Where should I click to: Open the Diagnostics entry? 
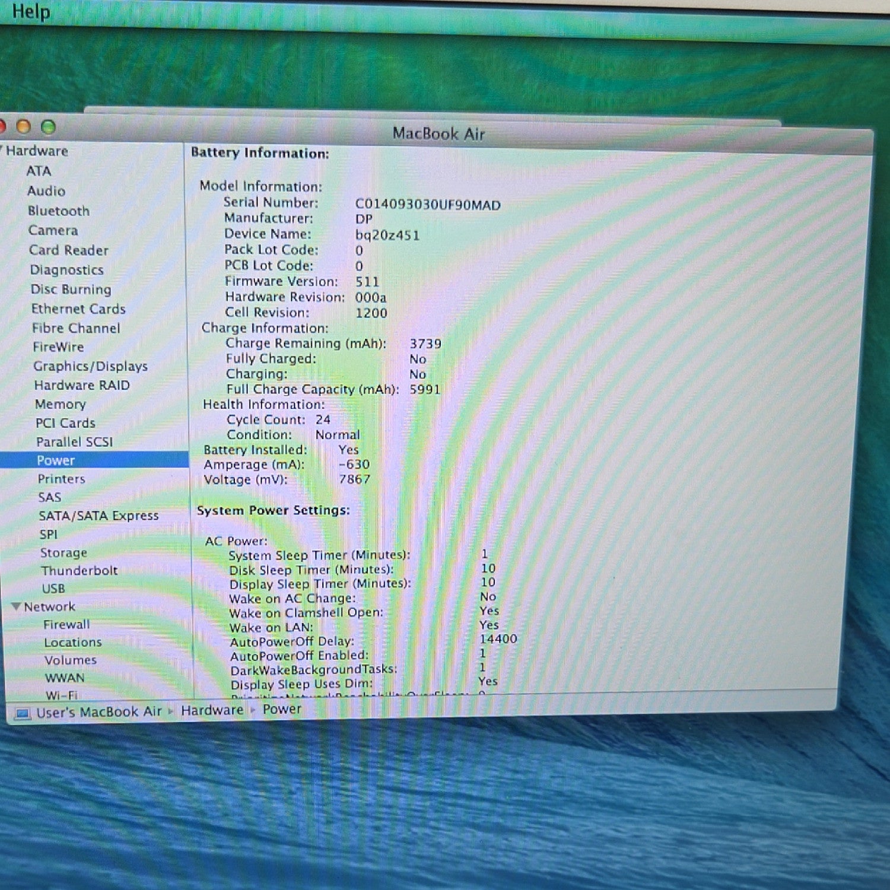click(66, 270)
